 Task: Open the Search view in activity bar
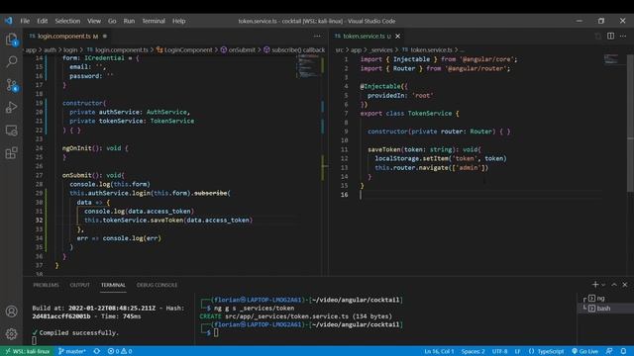(x=11, y=61)
